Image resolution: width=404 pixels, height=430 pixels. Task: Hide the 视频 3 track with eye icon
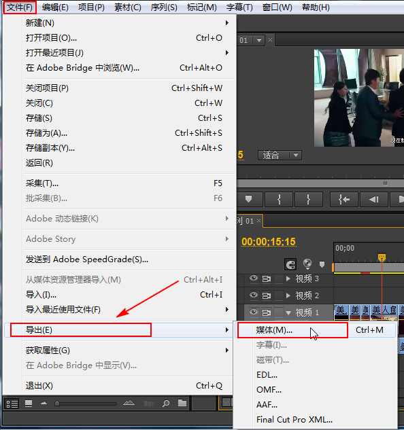[254, 279]
